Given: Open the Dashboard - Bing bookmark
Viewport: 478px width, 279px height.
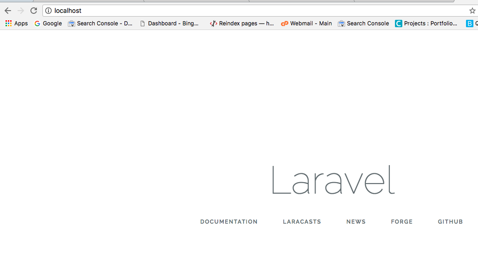Looking at the screenshot, I should pos(169,24).
